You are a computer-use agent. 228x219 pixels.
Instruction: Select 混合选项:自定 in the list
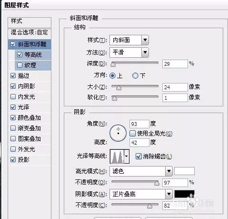[30, 32]
